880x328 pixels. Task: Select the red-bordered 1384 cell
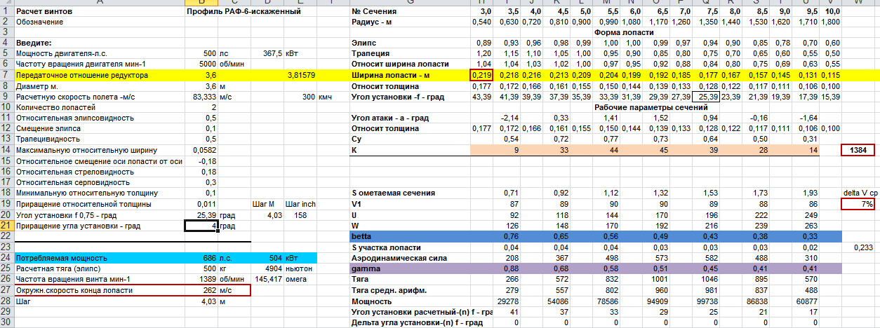pyautogui.click(x=858, y=150)
